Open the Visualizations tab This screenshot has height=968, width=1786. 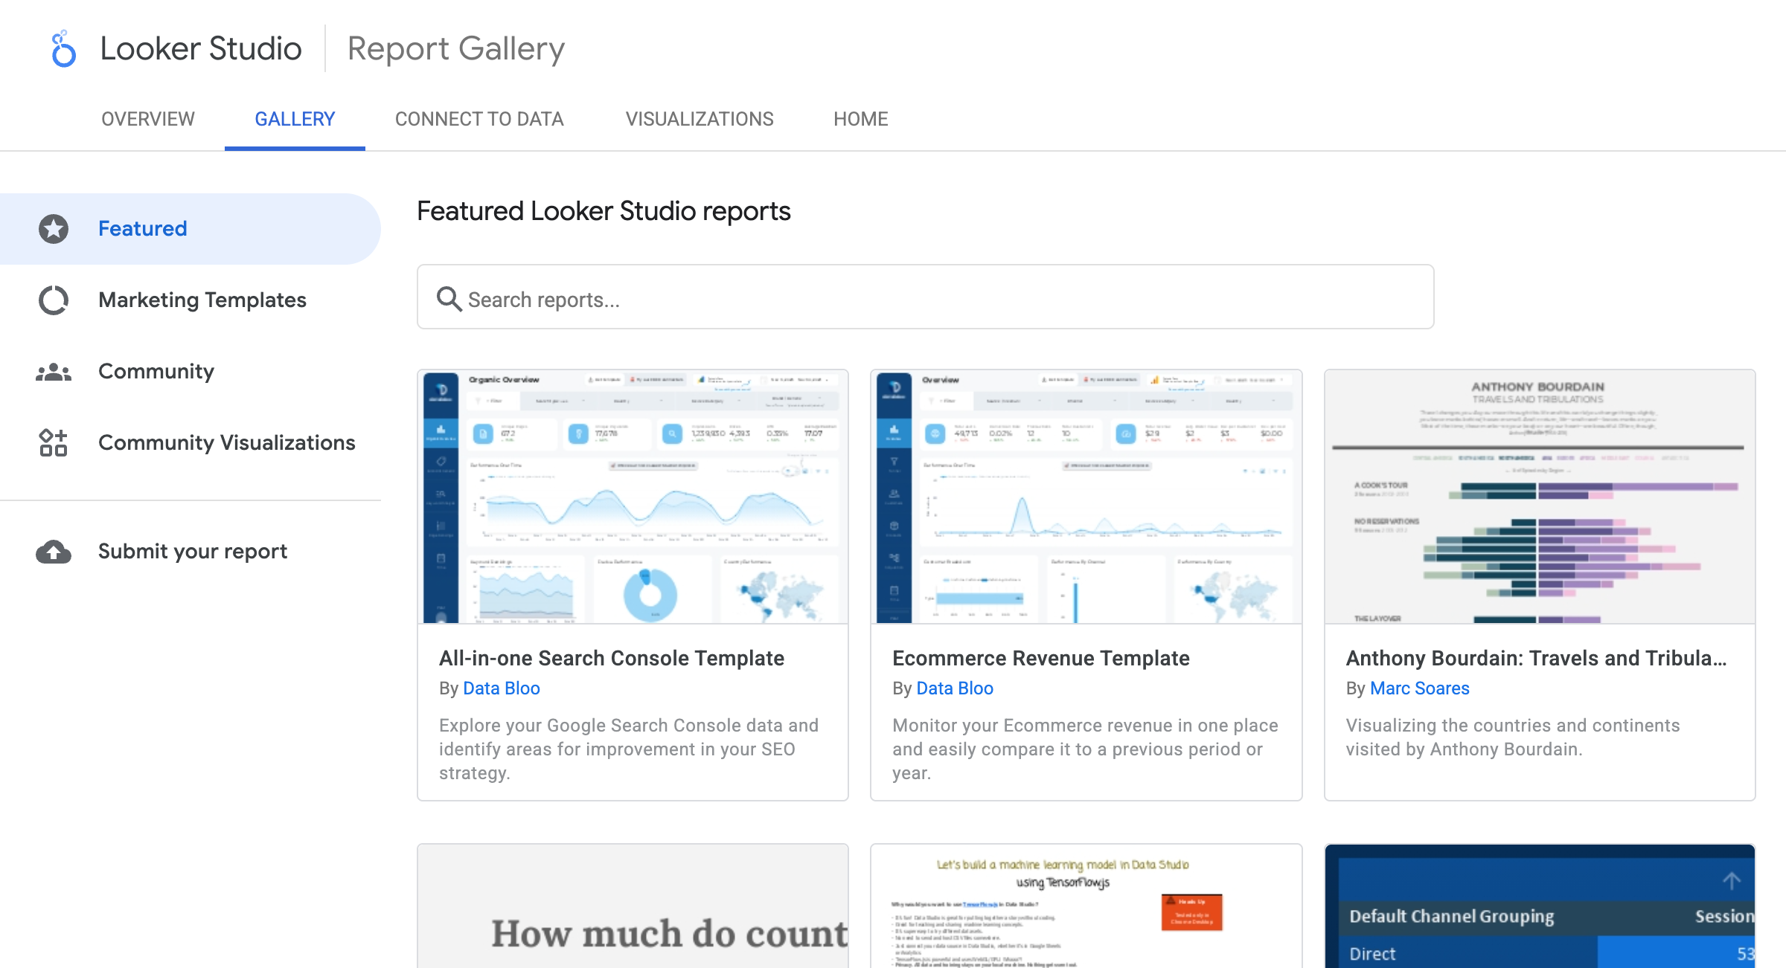pos(700,118)
